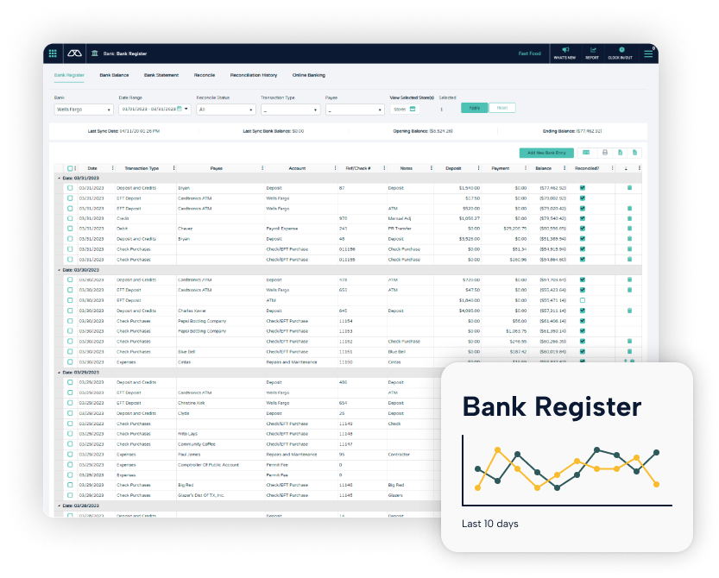Click the column view icon beside Add New Bank Entry
The image size is (719, 578).
586,153
